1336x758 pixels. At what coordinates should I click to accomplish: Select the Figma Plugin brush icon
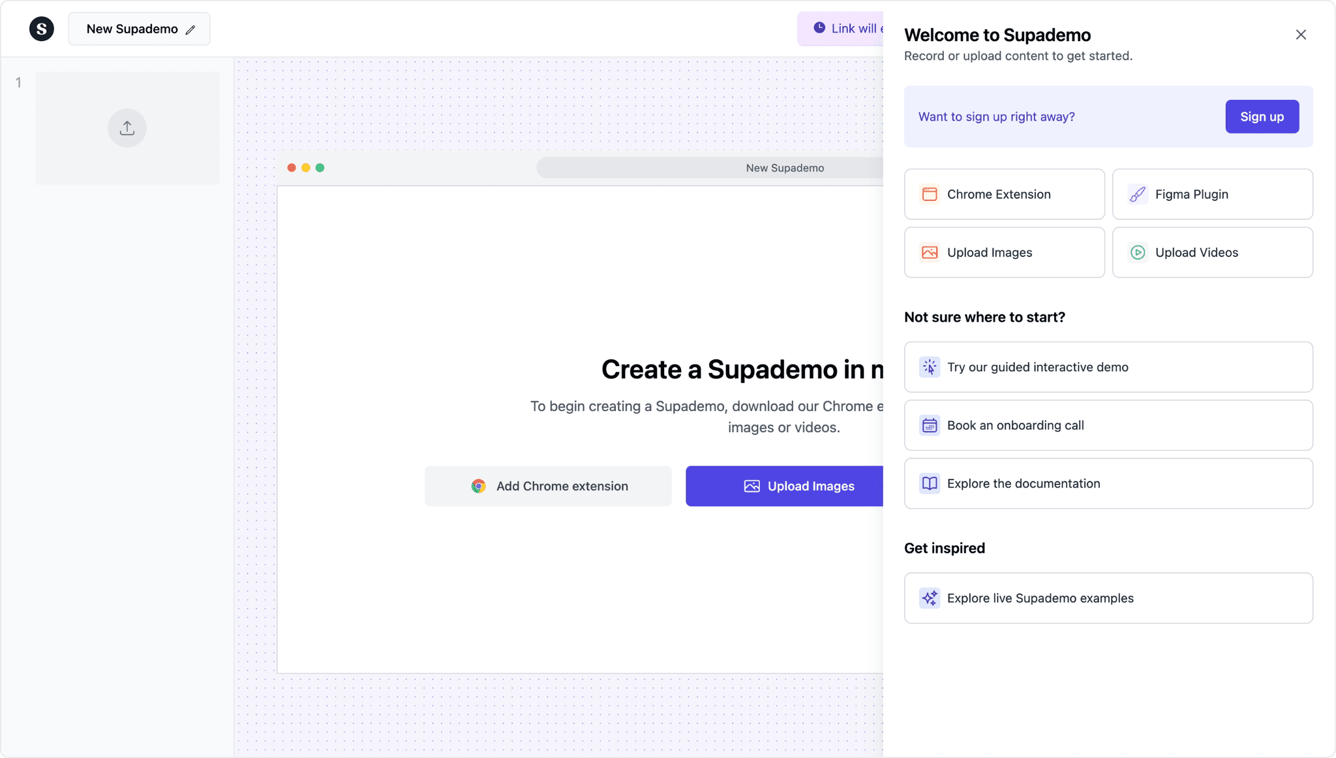click(x=1136, y=194)
